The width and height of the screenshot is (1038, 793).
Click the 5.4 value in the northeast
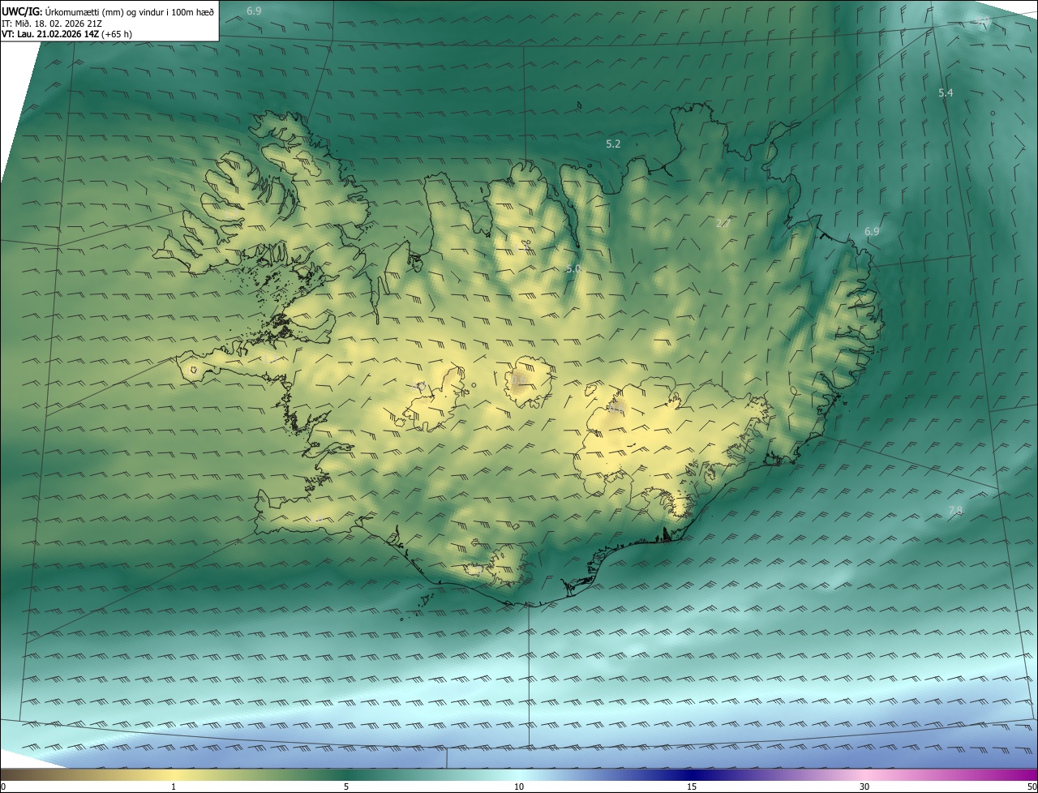[x=946, y=93]
